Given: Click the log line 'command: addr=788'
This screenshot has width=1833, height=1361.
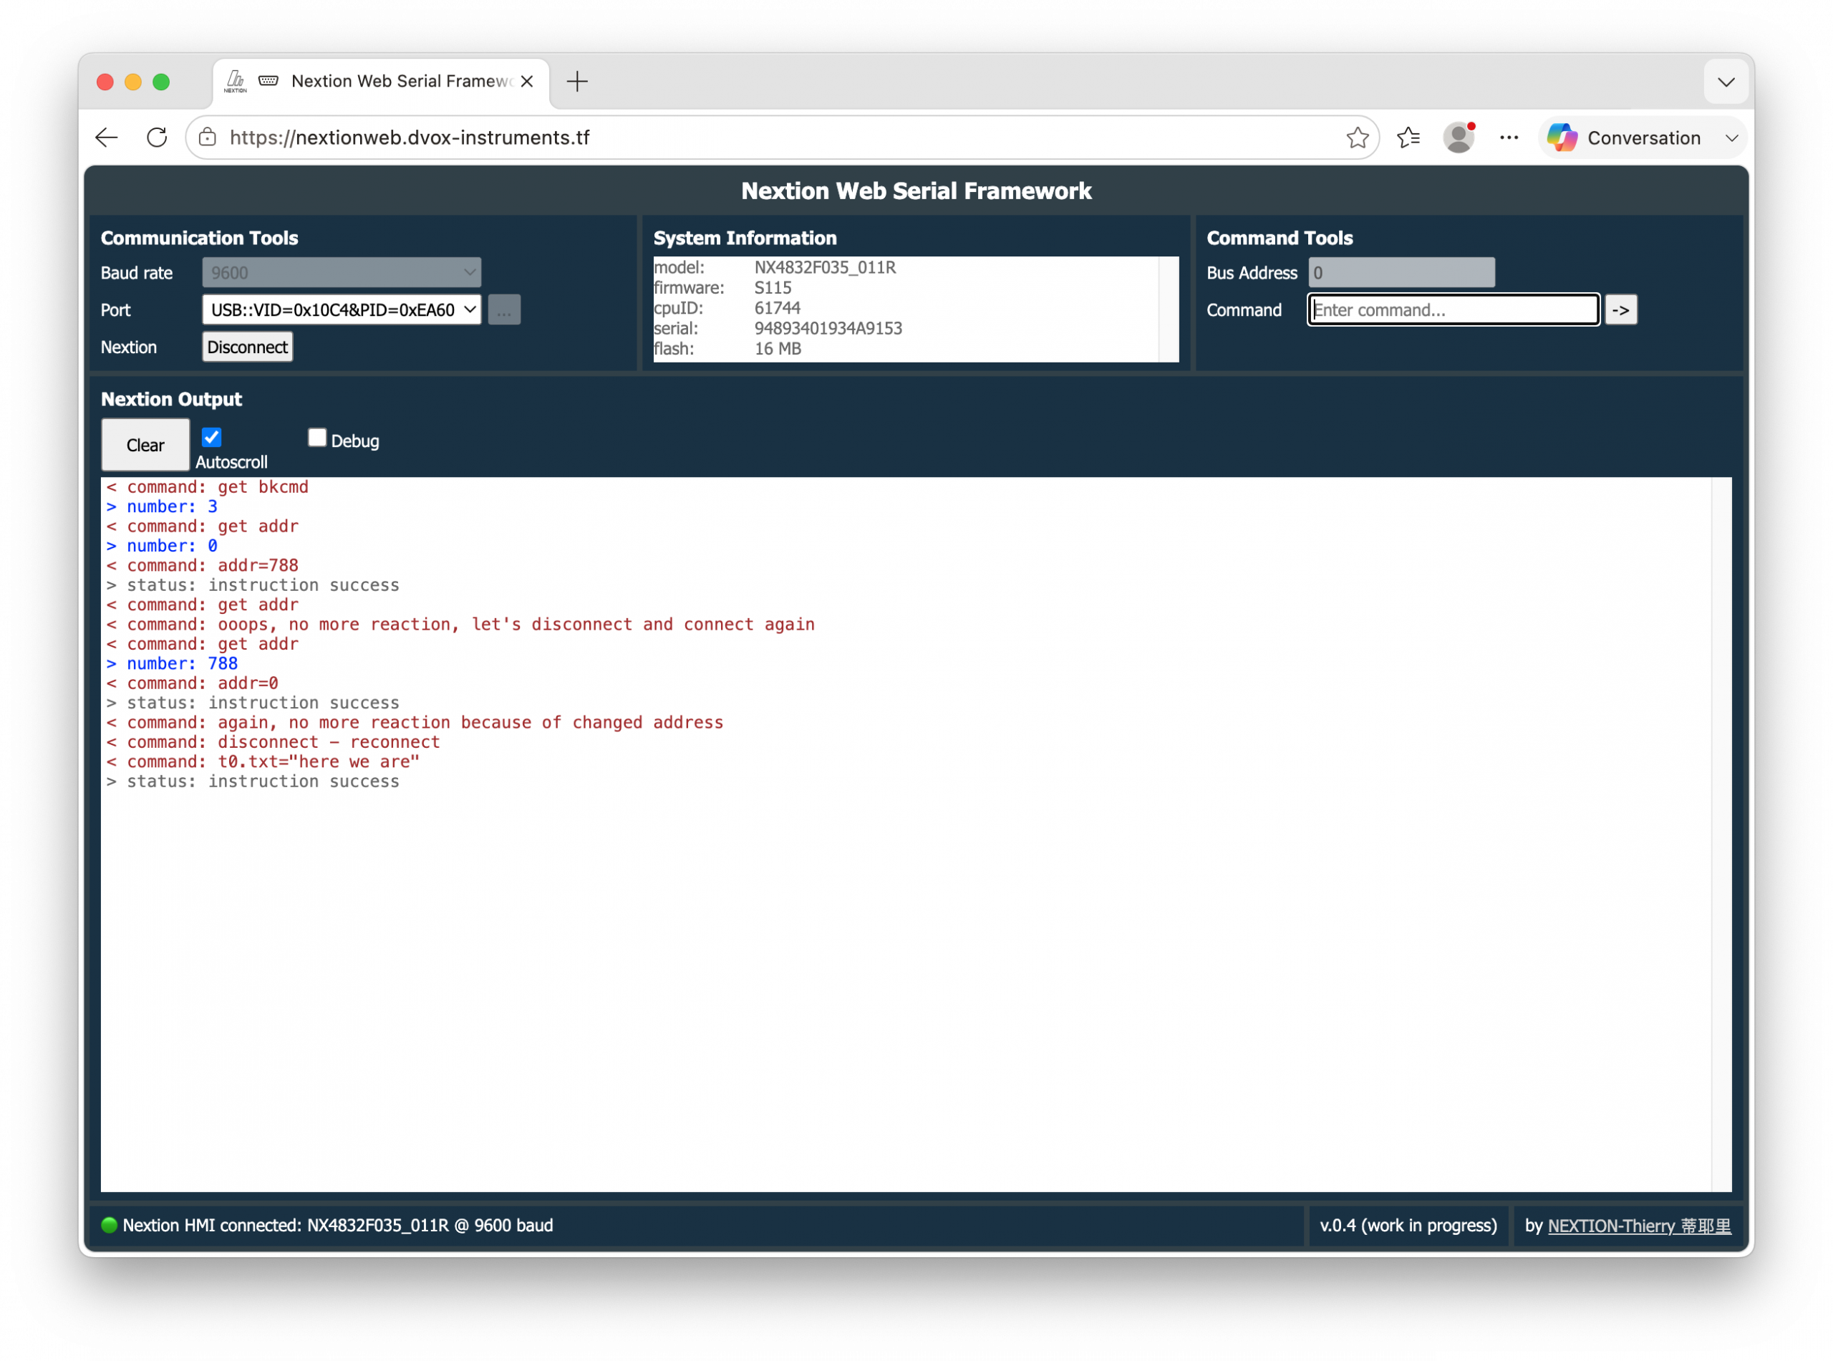Looking at the screenshot, I should coord(203,565).
